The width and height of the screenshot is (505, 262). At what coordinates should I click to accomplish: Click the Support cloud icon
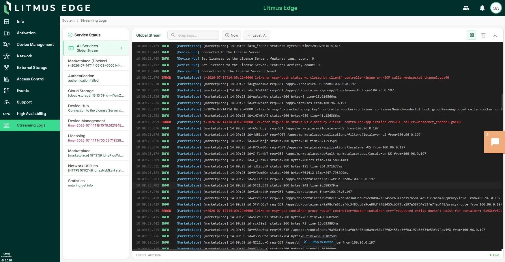(x=7, y=102)
